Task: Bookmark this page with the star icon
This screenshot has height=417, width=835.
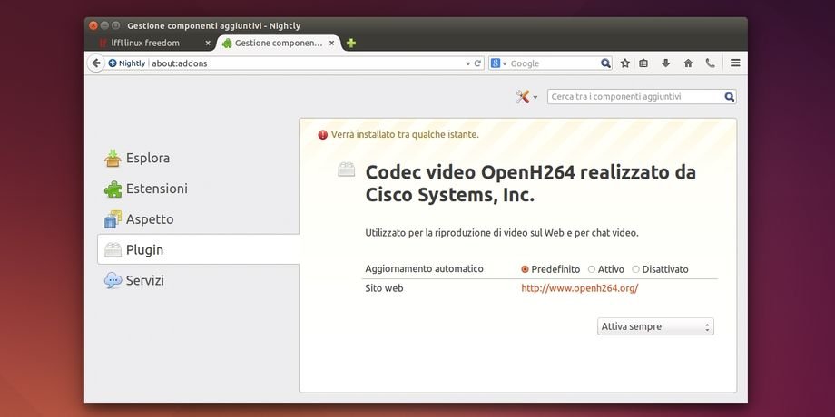Action: point(625,63)
